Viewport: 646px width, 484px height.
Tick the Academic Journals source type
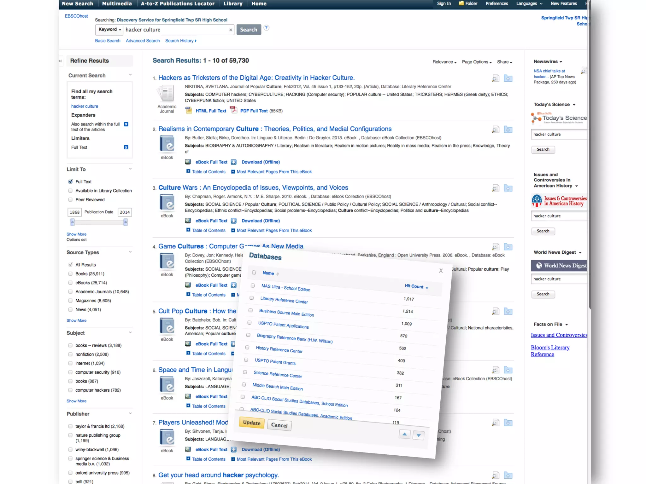[71, 291]
